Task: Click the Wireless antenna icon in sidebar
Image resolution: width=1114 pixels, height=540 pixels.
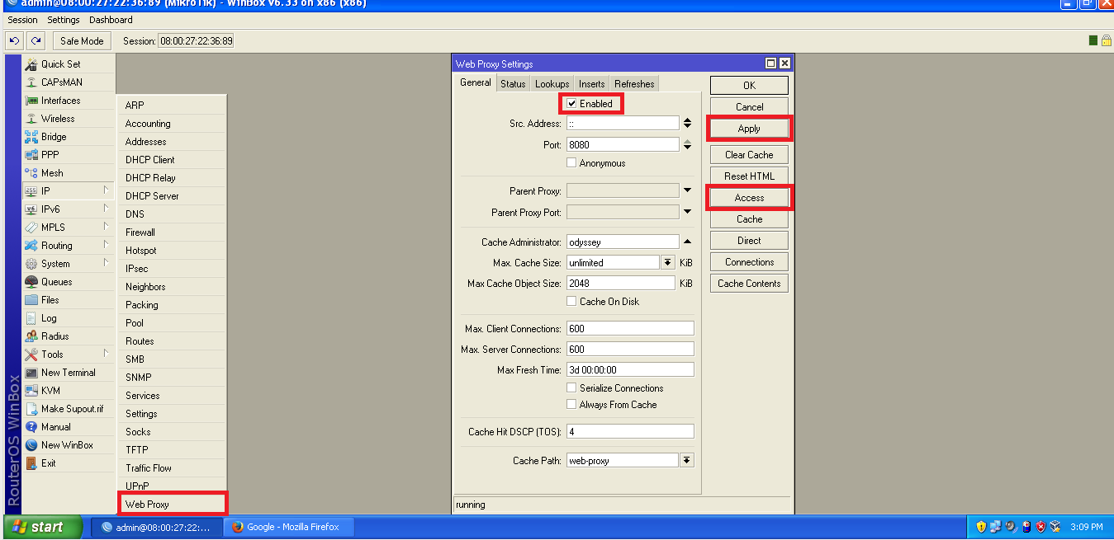Action: click(x=31, y=119)
